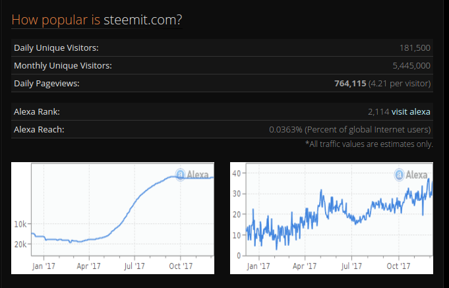Click the '*All traffic values are estimates only.' note
The image size is (449, 288).
[x=369, y=144]
